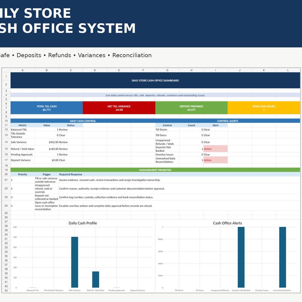Select the Management Priorities green header bar

[155, 170]
